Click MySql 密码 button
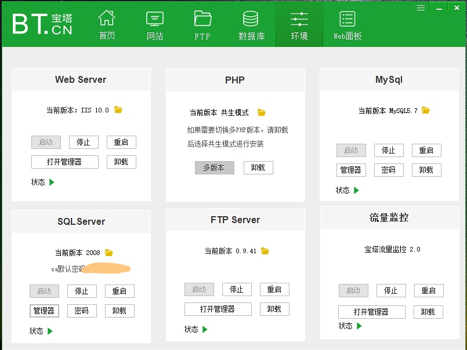The width and height of the screenshot is (467, 350). tap(389, 170)
